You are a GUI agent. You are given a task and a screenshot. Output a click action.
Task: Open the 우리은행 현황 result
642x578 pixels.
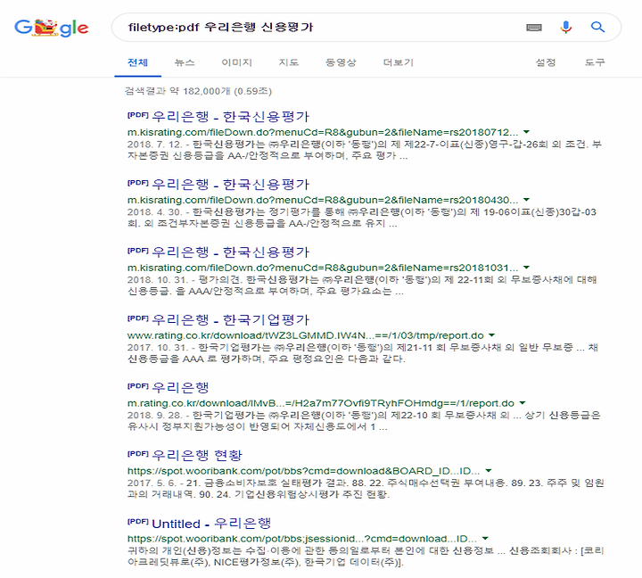[x=197, y=455]
